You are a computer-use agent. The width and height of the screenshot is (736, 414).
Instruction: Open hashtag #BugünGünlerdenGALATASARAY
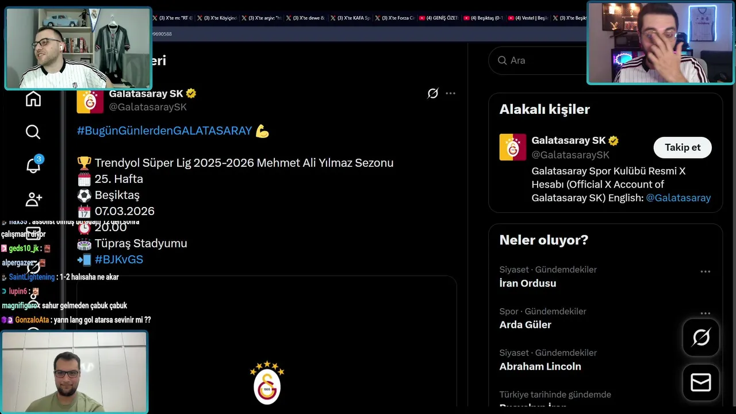pos(164,131)
